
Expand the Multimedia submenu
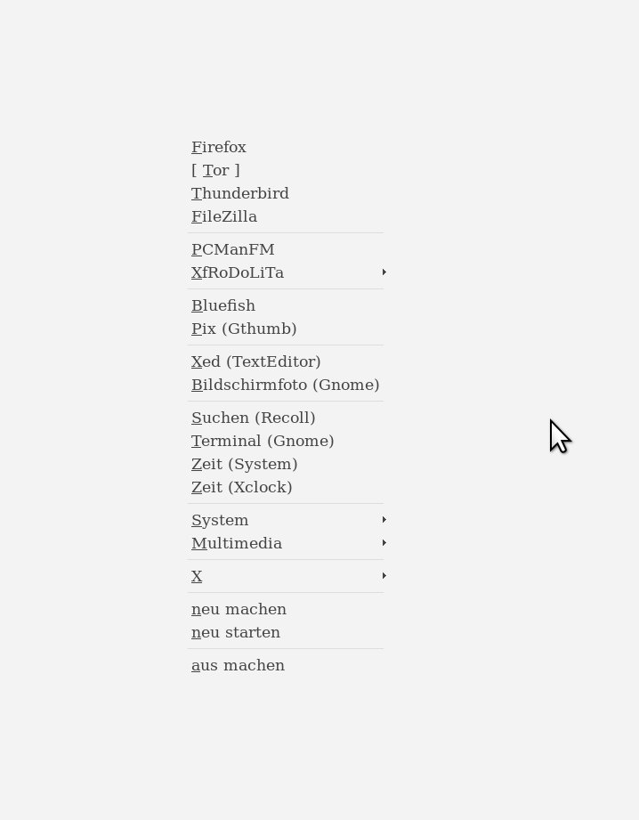click(237, 544)
